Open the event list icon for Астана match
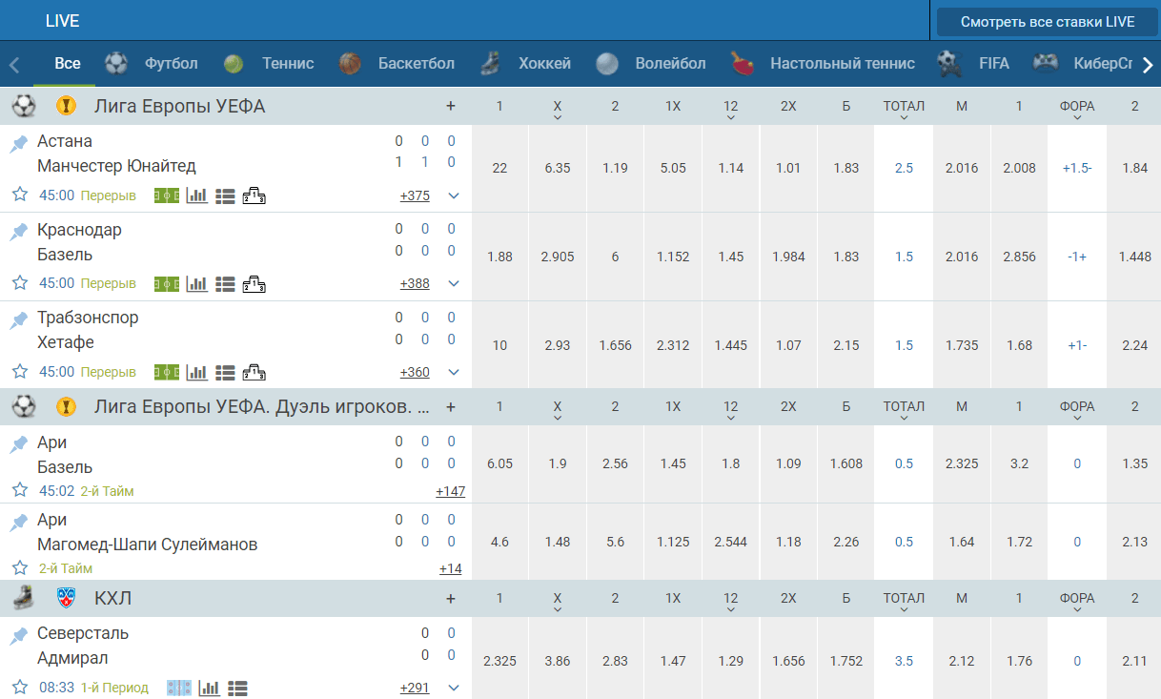1161x699 pixels. (x=225, y=195)
